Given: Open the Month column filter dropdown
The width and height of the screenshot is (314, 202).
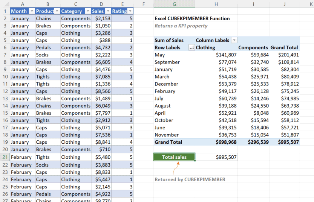Looking at the screenshot, I should pos(32,11).
